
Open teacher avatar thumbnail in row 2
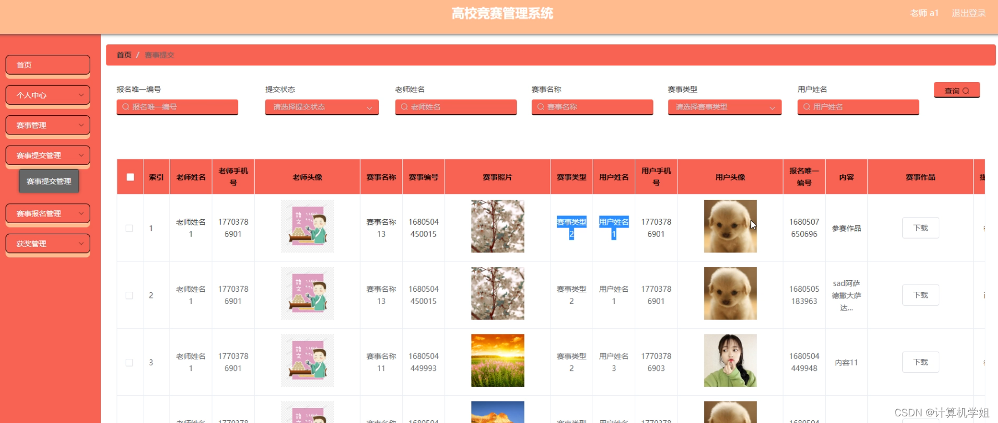(x=307, y=293)
